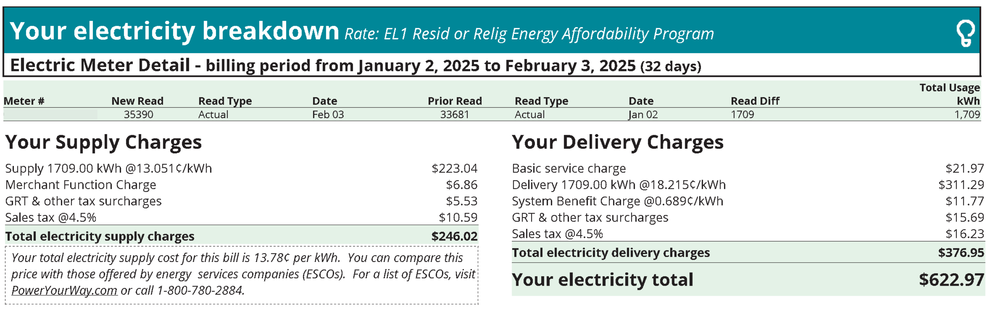
Task: Select the Total electricity supply charges row
Action: point(241,236)
